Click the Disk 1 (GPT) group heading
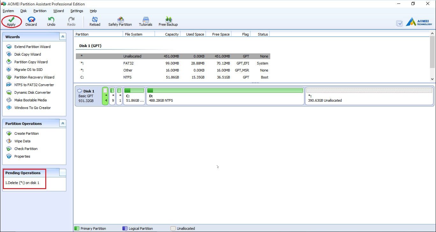 click(90, 46)
